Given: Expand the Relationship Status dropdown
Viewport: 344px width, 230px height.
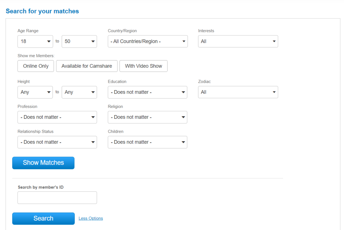Looking at the screenshot, I should pyautogui.click(x=57, y=142).
